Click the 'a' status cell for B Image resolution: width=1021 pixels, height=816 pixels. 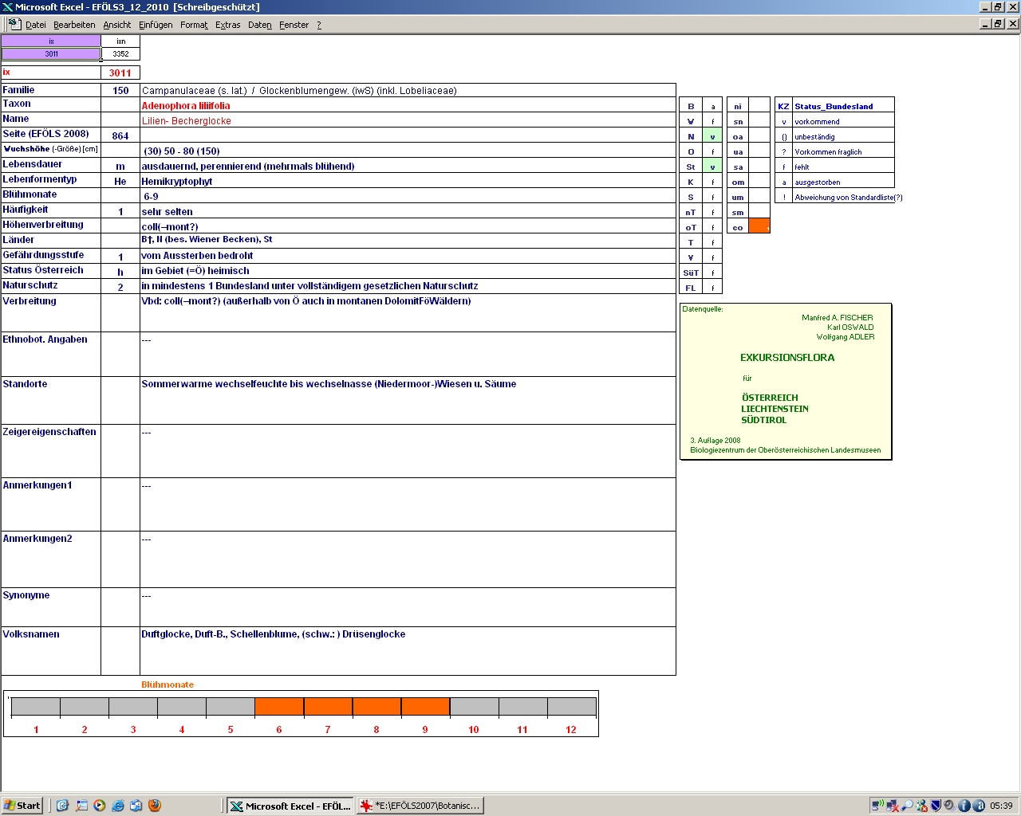pyautogui.click(x=712, y=106)
